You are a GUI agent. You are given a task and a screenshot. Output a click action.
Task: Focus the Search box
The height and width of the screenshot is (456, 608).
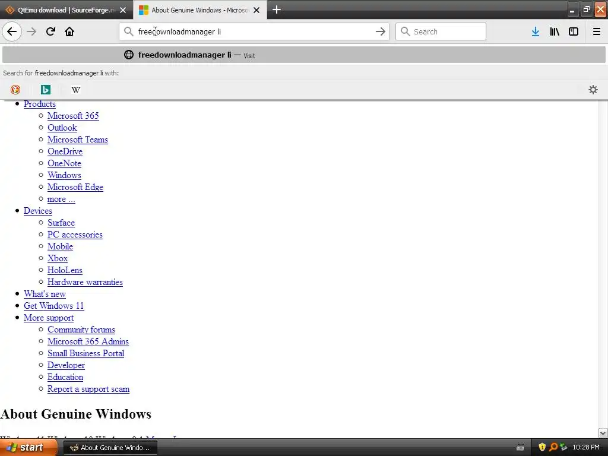[x=441, y=31]
